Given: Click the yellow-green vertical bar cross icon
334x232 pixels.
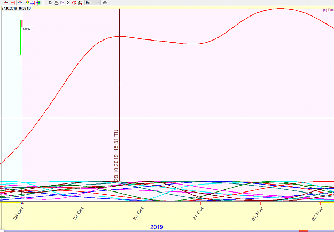Looking at the screenshot, I should coord(27,3).
